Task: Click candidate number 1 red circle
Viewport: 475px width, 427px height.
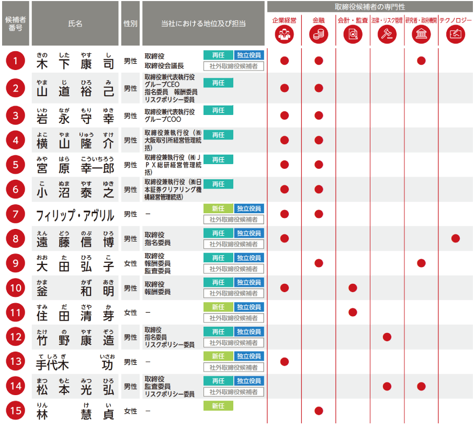Action: pyautogui.click(x=16, y=61)
